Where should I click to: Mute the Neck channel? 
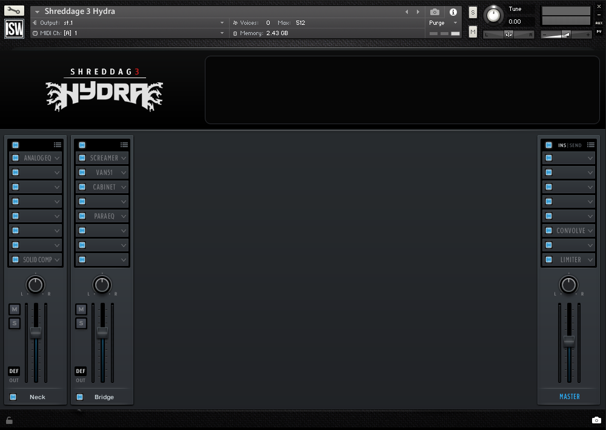click(x=15, y=309)
